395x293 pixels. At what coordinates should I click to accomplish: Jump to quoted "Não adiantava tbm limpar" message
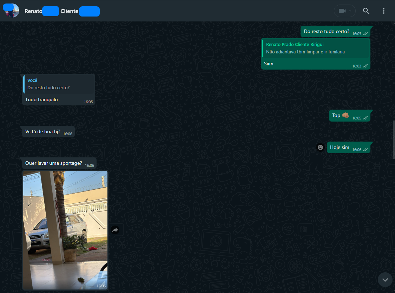(315, 48)
